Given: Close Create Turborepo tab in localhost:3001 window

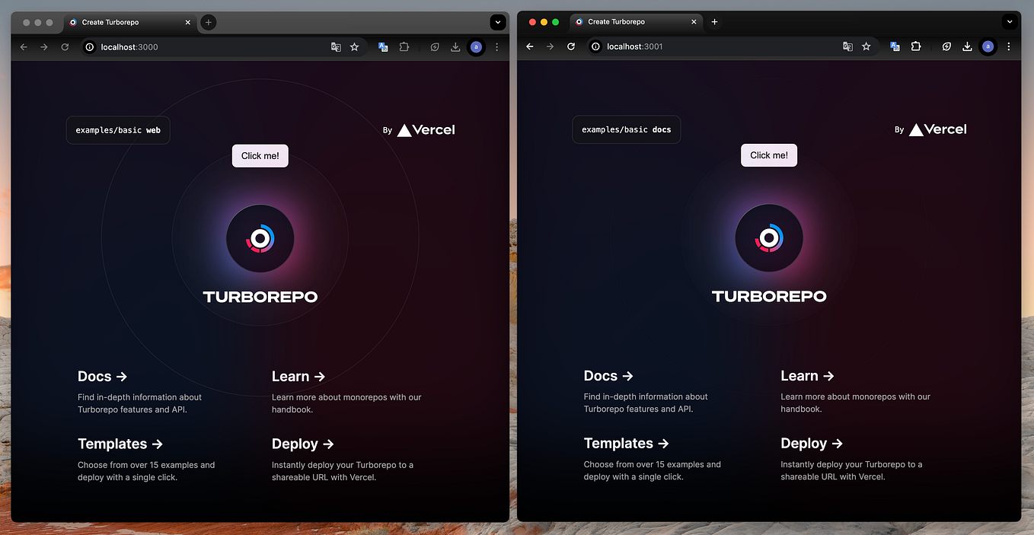Looking at the screenshot, I should (x=694, y=22).
